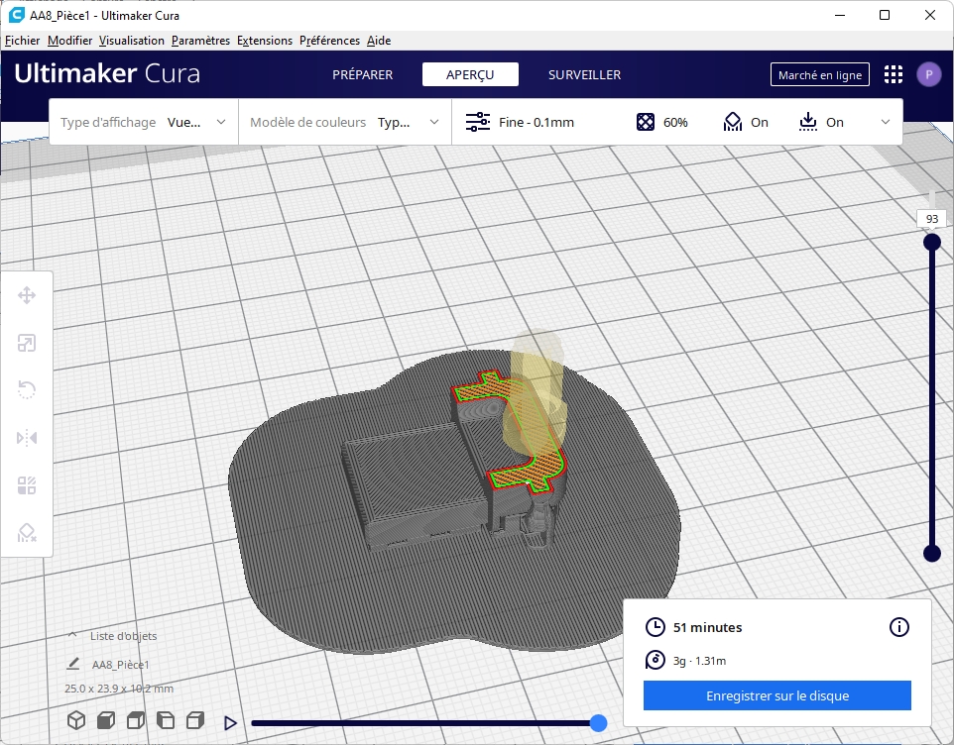
Task: Select the Scale tool icon
Action: coord(27,343)
